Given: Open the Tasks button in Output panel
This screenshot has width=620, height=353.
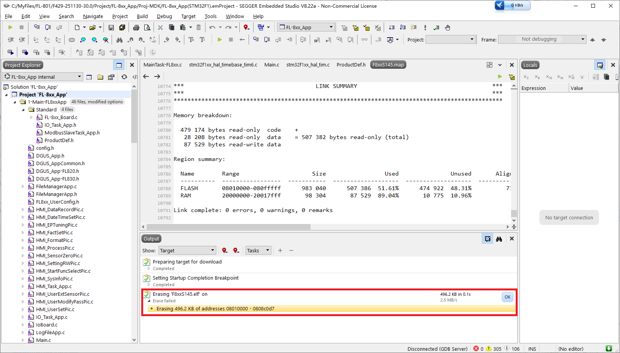Looking at the screenshot, I should coord(258,250).
